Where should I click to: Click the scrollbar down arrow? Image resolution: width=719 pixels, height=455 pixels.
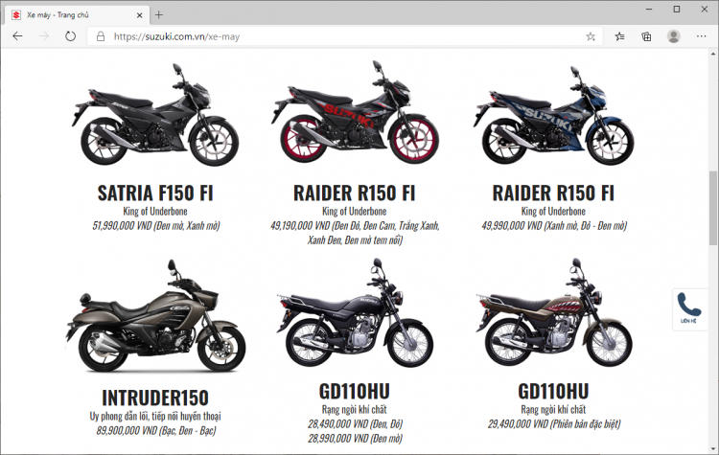(x=713, y=450)
